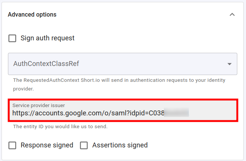Click the AuthContextClassRef dropdown arrow icon

(229, 64)
